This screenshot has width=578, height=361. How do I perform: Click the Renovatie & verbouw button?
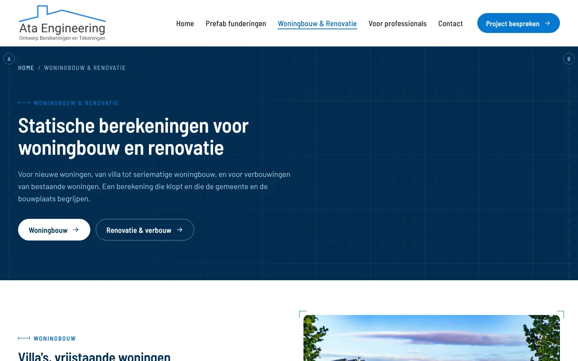(x=145, y=230)
